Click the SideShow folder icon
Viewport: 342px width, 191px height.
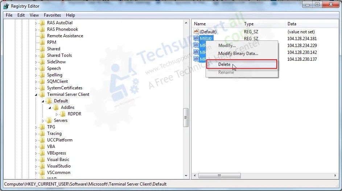pos(42,62)
